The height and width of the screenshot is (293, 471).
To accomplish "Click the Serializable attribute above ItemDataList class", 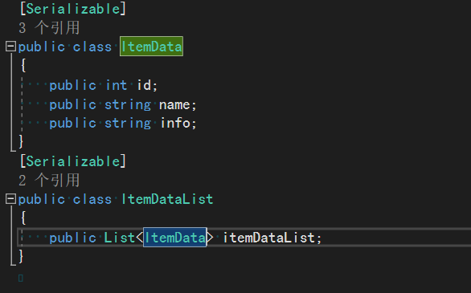I will click(72, 161).
